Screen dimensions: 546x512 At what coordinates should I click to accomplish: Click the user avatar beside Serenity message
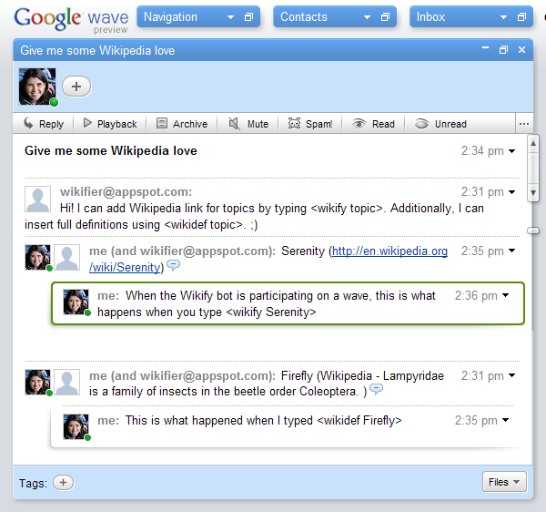tap(37, 257)
